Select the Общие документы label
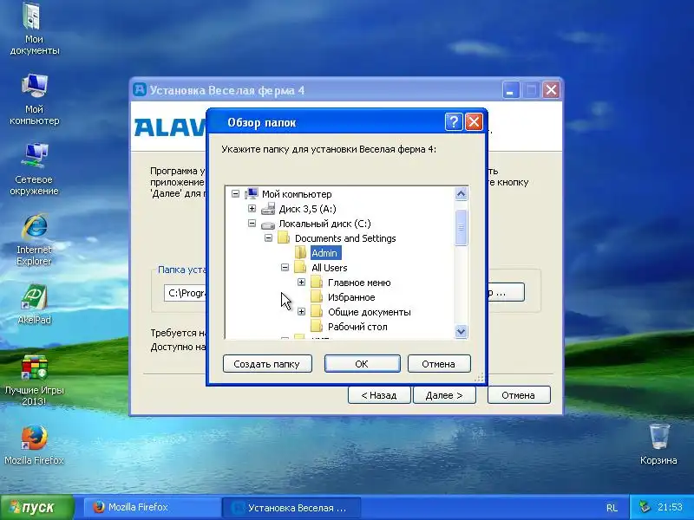This screenshot has width=694, height=520. (370, 312)
